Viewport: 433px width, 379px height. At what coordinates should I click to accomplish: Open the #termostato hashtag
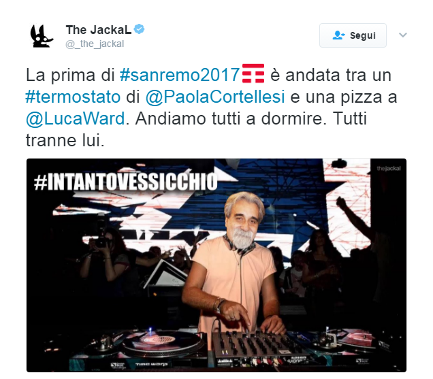click(73, 97)
